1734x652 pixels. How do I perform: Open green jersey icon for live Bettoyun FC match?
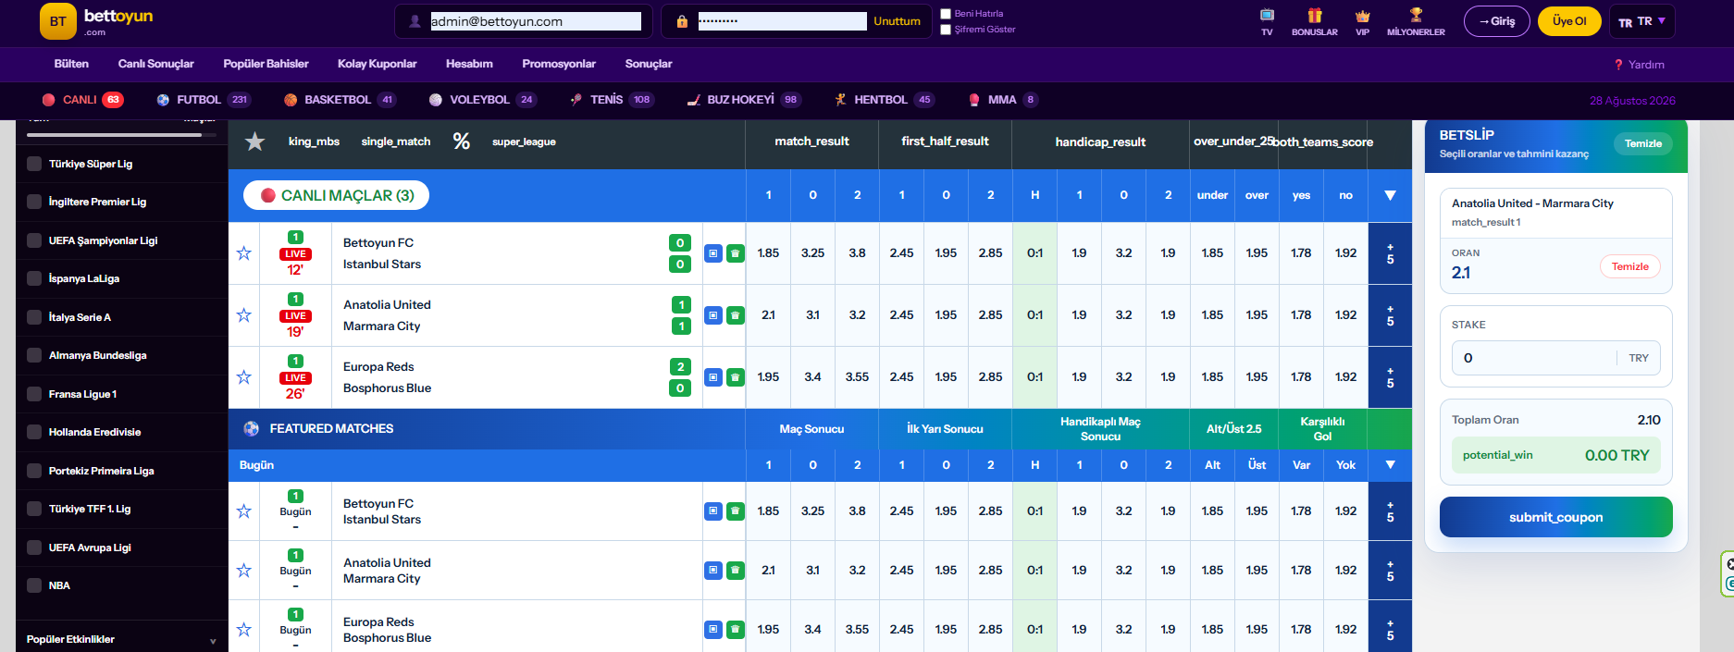[x=735, y=253]
